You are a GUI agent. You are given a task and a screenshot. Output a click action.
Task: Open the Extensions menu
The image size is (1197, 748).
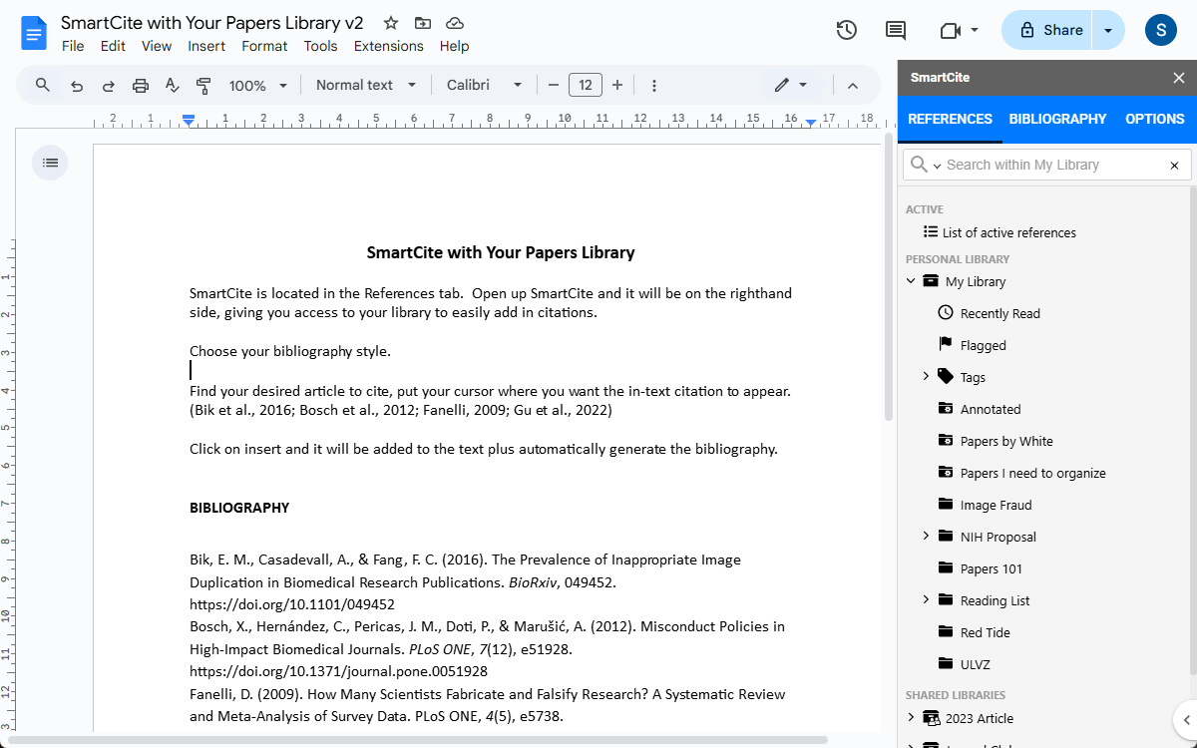[x=388, y=46]
